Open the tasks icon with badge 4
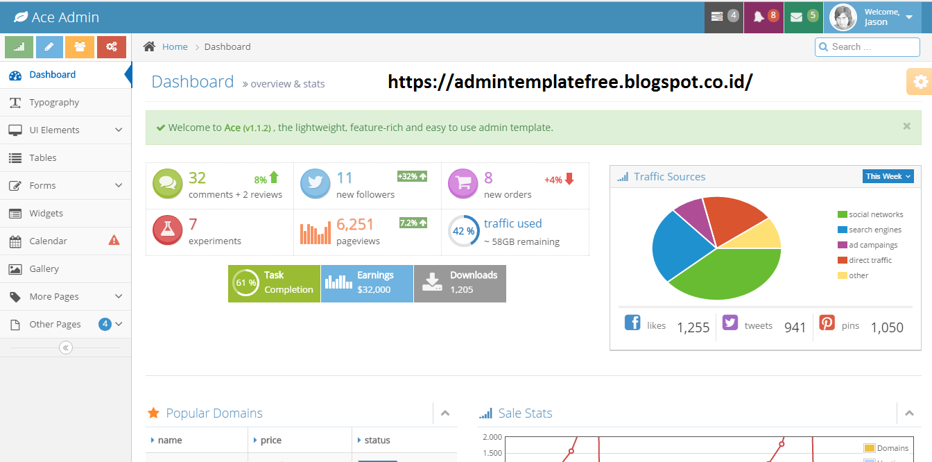This screenshot has height=462, width=932. 724,17
